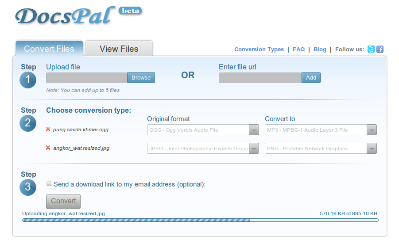Expand the PNG convert-to dropdown
The height and width of the screenshot is (240, 399).
(x=321, y=149)
